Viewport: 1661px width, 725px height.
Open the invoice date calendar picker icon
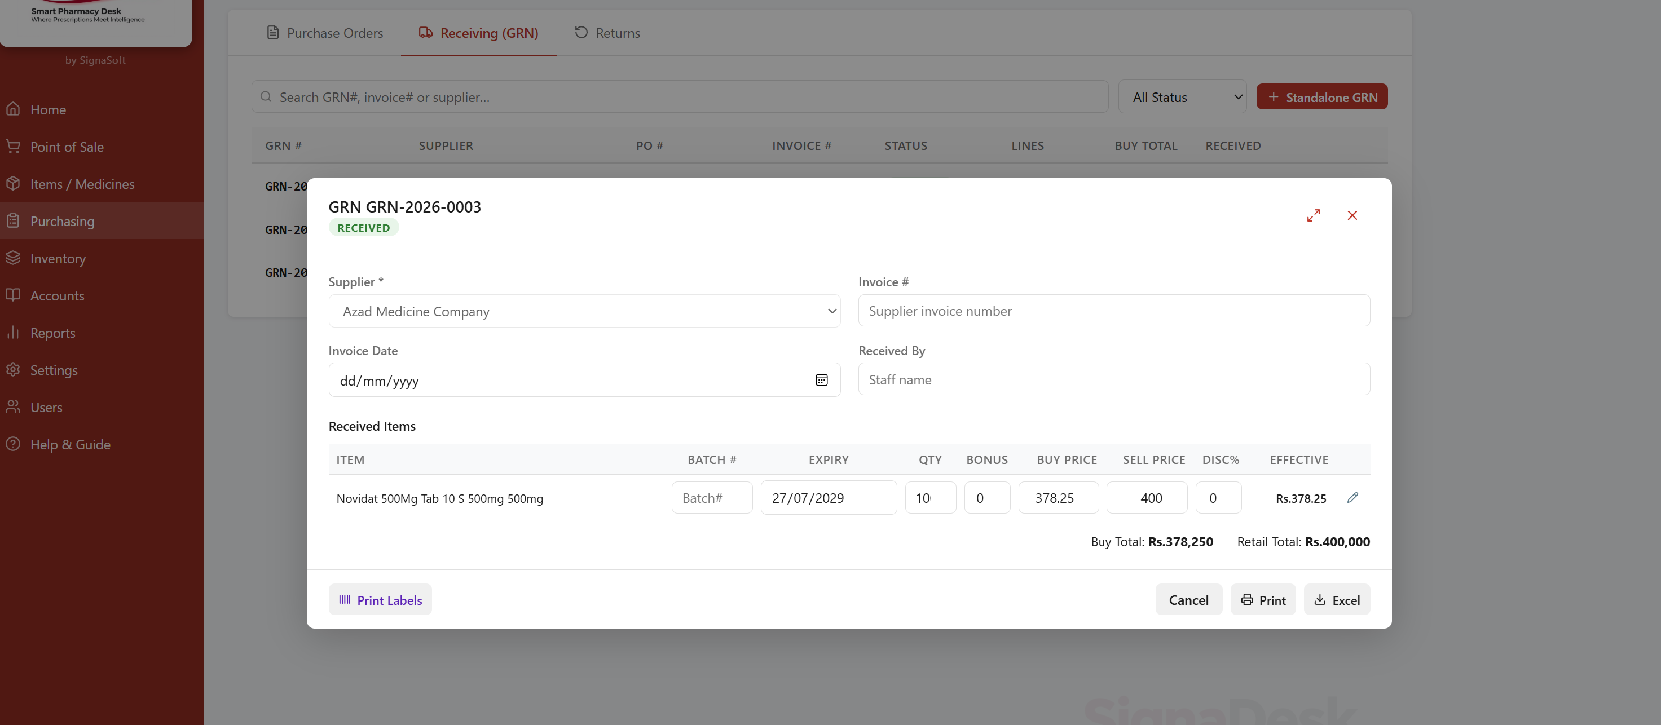tap(821, 380)
